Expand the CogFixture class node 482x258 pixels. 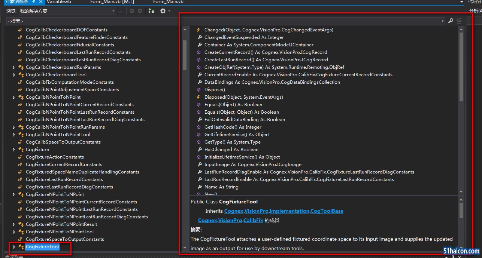[14, 150]
